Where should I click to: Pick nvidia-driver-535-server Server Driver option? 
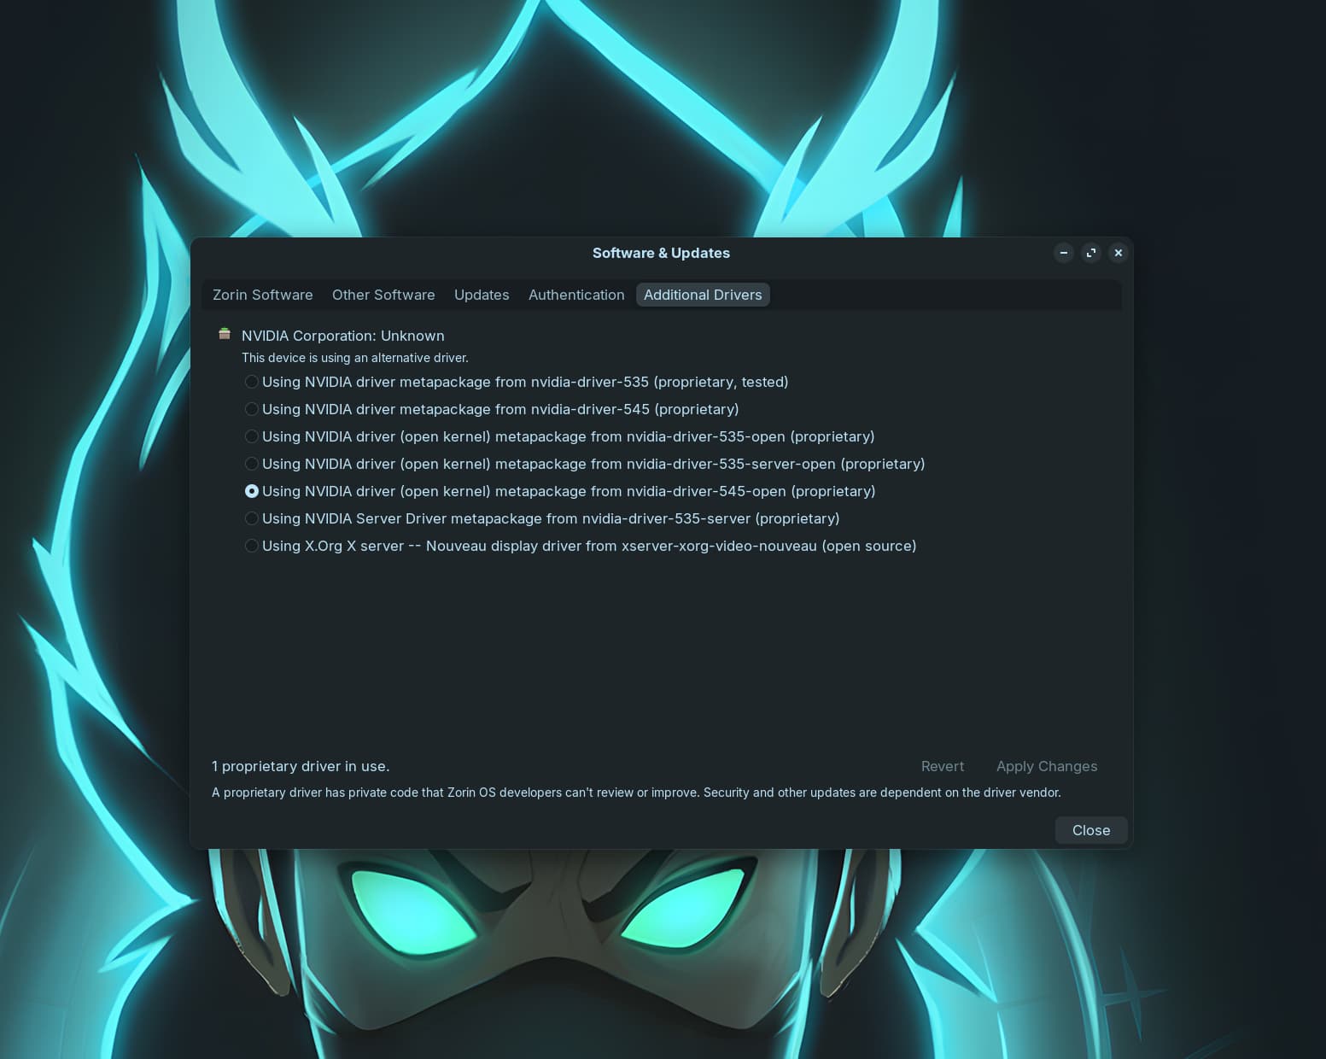(x=252, y=518)
